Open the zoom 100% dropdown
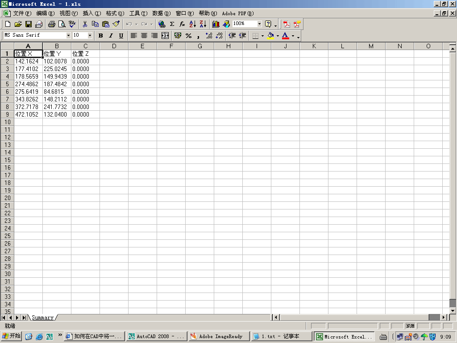The height and width of the screenshot is (343, 457). click(259, 24)
